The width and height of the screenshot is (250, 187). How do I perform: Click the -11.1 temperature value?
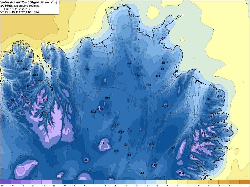coord(27,86)
